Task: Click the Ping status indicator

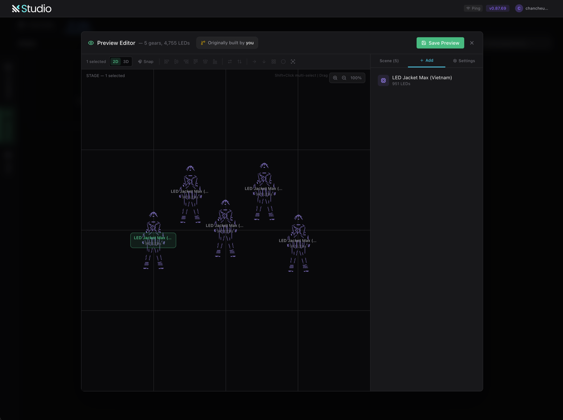Action: [x=473, y=8]
